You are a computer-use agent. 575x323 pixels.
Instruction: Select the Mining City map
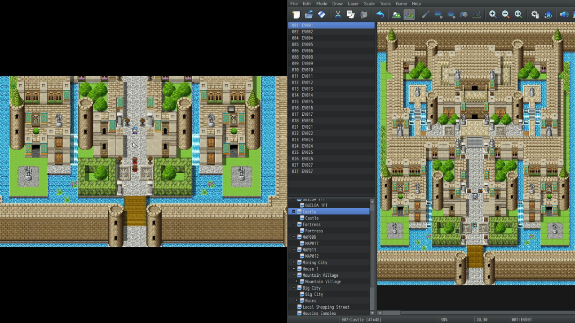tap(315, 262)
